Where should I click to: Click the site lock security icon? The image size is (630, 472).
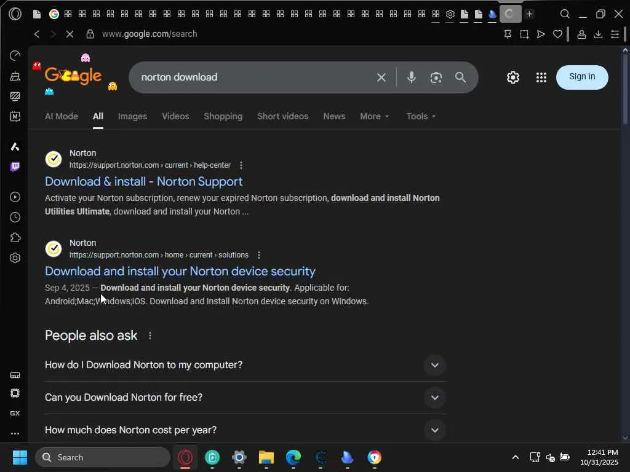90,34
